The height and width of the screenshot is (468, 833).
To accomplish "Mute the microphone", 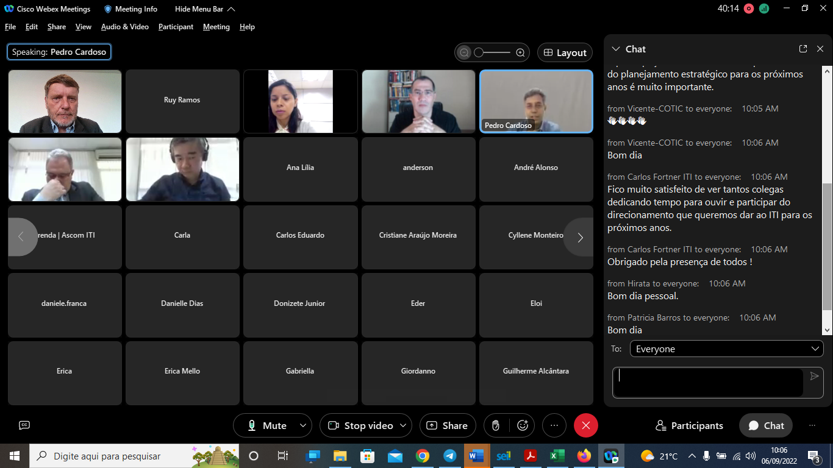I will 266,425.
